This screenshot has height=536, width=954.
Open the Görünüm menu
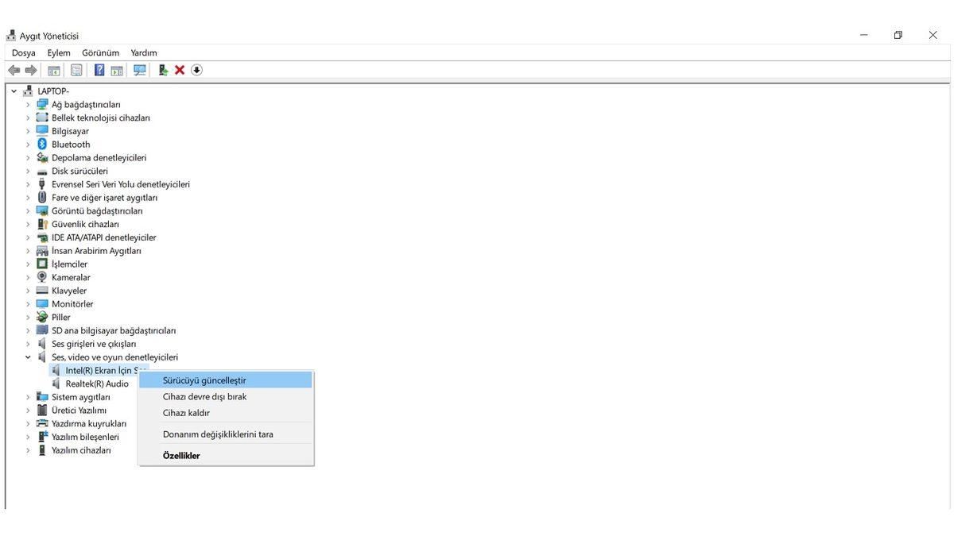point(100,52)
